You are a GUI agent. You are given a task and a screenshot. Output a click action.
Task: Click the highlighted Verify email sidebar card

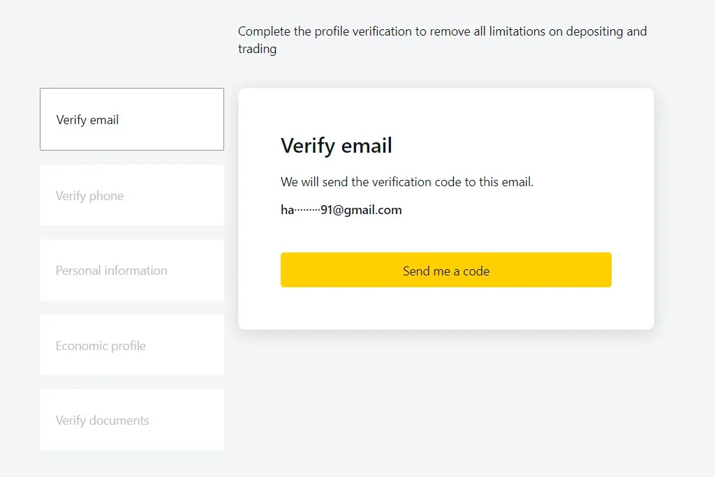[x=131, y=119]
